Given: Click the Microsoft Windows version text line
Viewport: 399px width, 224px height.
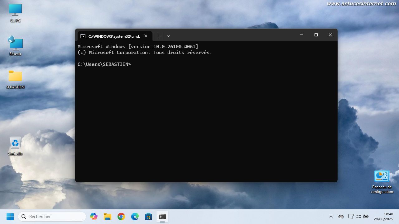Looking at the screenshot, I should point(138,47).
